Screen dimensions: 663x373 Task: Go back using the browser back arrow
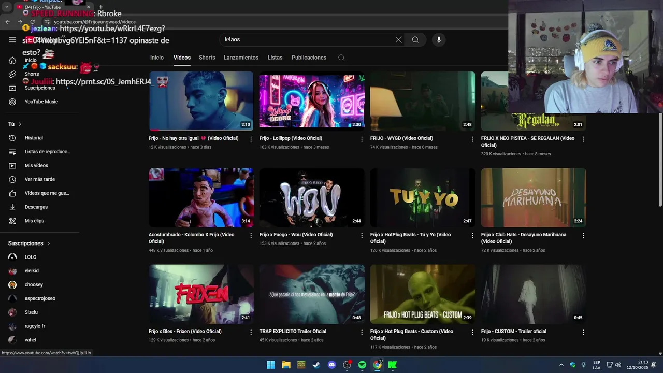click(x=7, y=22)
